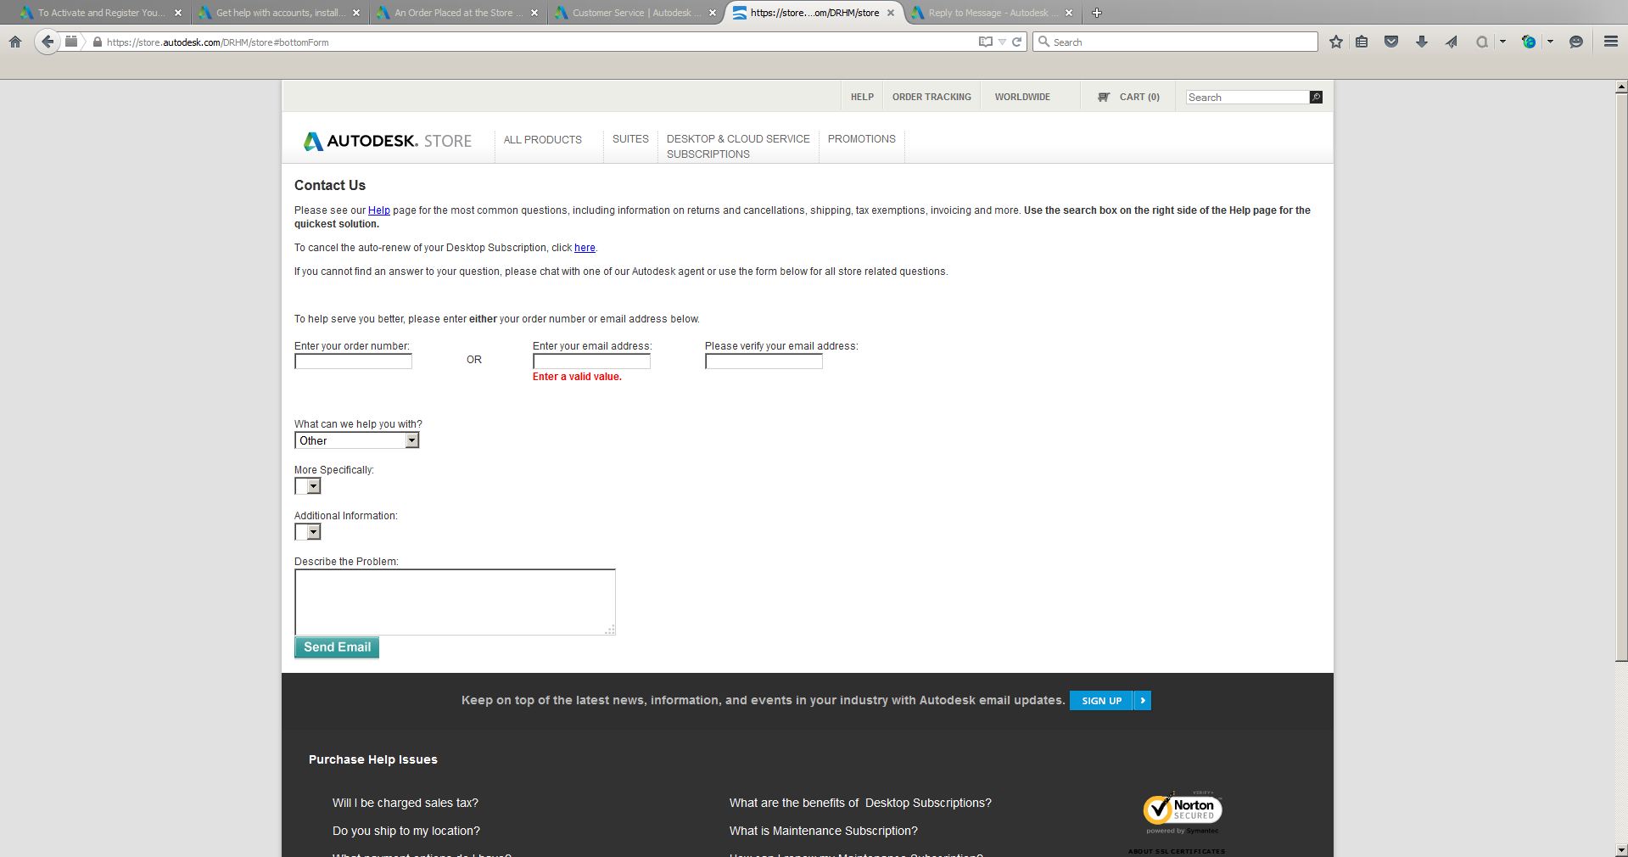
Task: Open the Hello chat smiley icon
Action: (1576, 42)
